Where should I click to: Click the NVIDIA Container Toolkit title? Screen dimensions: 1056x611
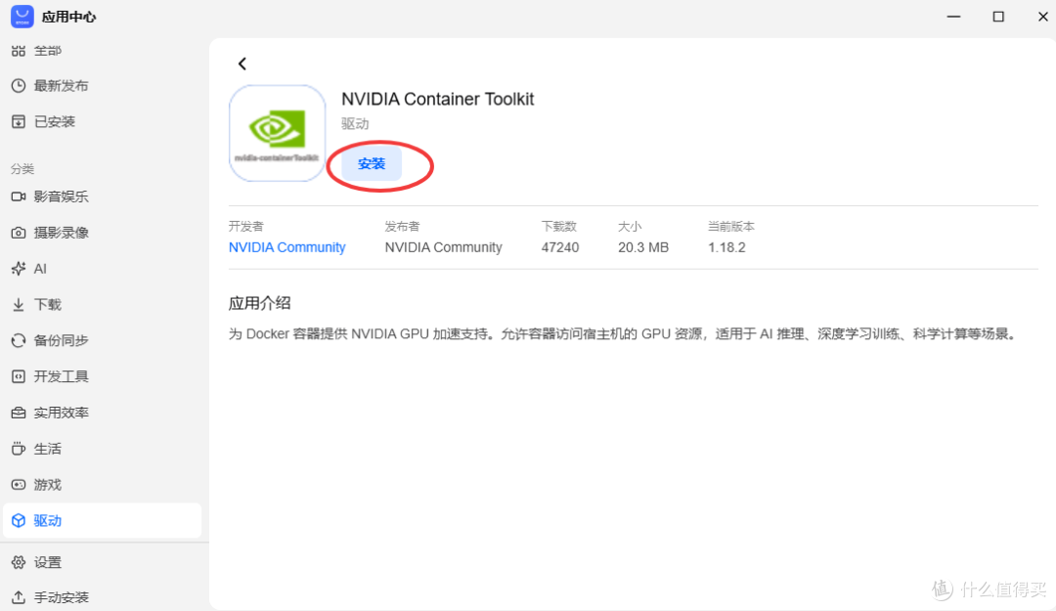(x=438, y=99)
